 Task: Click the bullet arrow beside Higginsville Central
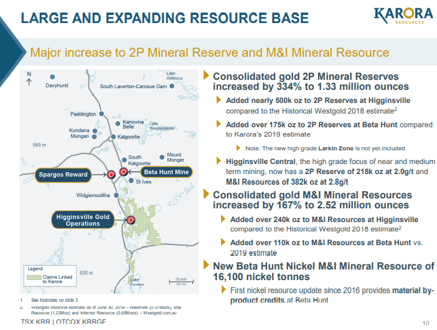tap(218, 161)
